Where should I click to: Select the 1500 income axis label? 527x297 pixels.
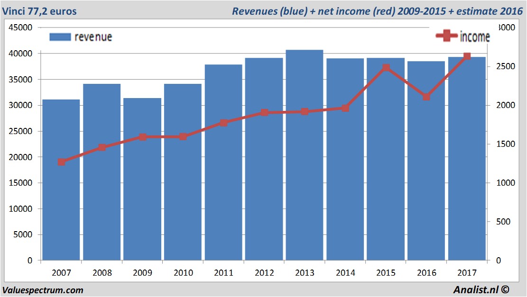[x=506, y=144]
